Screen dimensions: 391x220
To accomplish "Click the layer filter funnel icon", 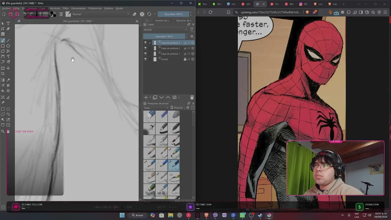I will pyautogui.click(x=192, y=30).
